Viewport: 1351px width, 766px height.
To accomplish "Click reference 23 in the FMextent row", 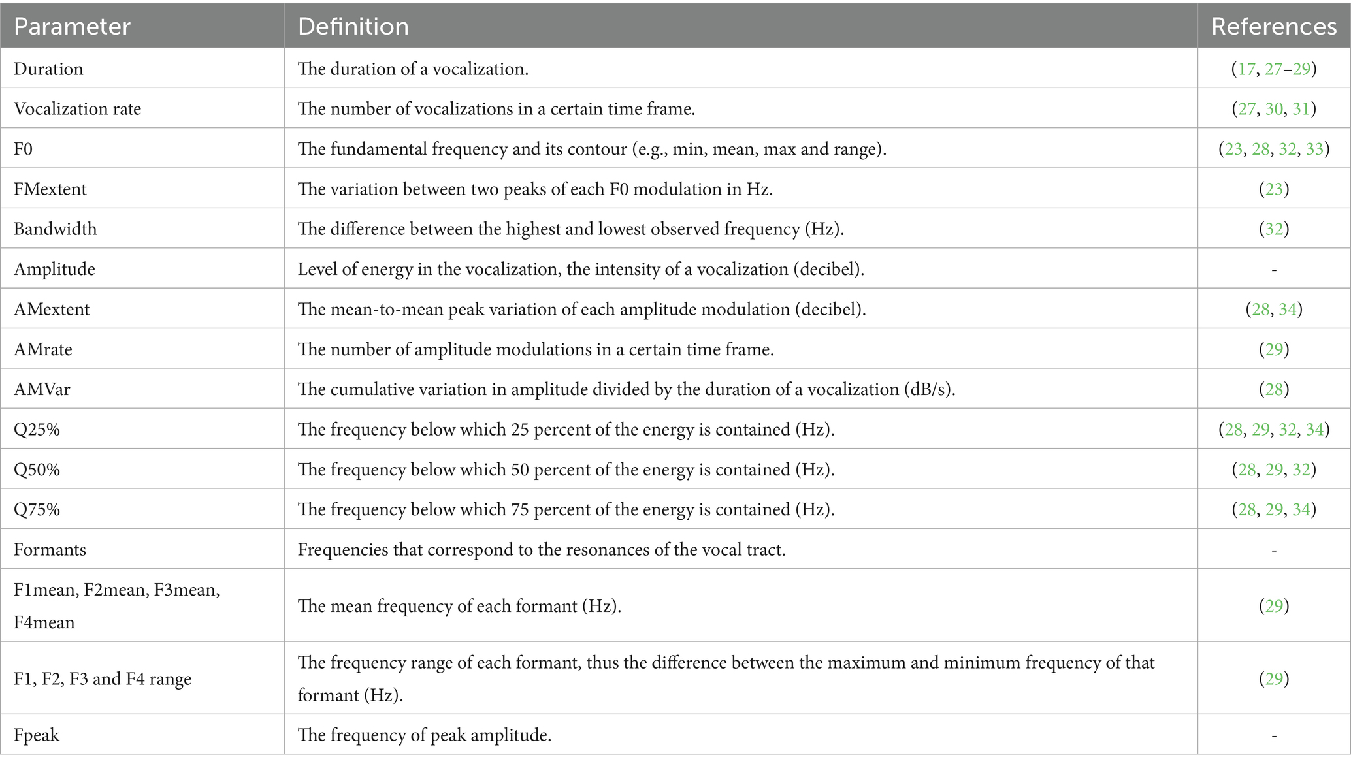I will click(1274, 189).
